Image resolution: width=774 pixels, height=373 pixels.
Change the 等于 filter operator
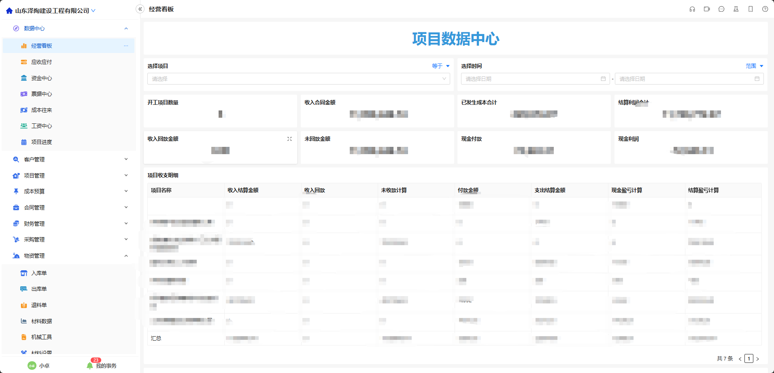(x=440, y=66)
